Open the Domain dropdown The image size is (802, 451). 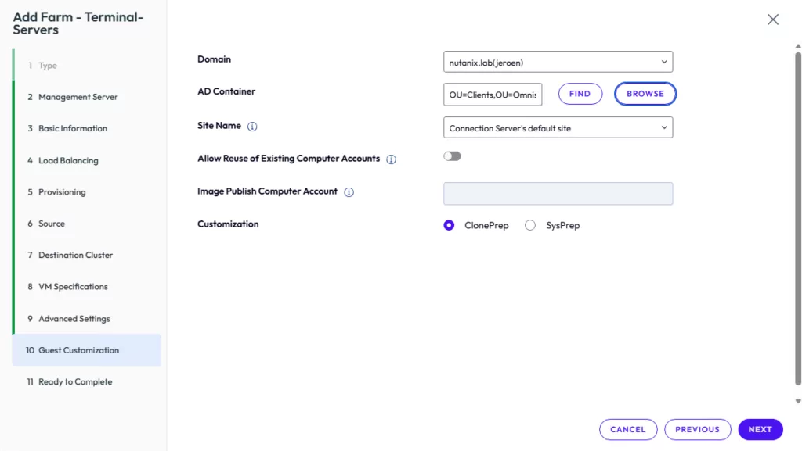[x=558, y=62]
